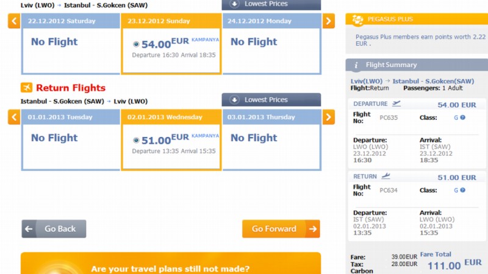Click help icon beside departure class G

pyautogui.click(x=463, y=118)
